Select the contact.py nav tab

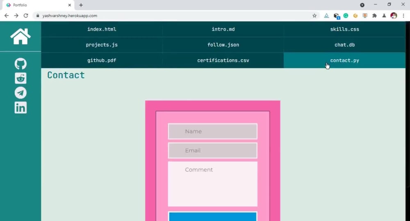point(345,60)
